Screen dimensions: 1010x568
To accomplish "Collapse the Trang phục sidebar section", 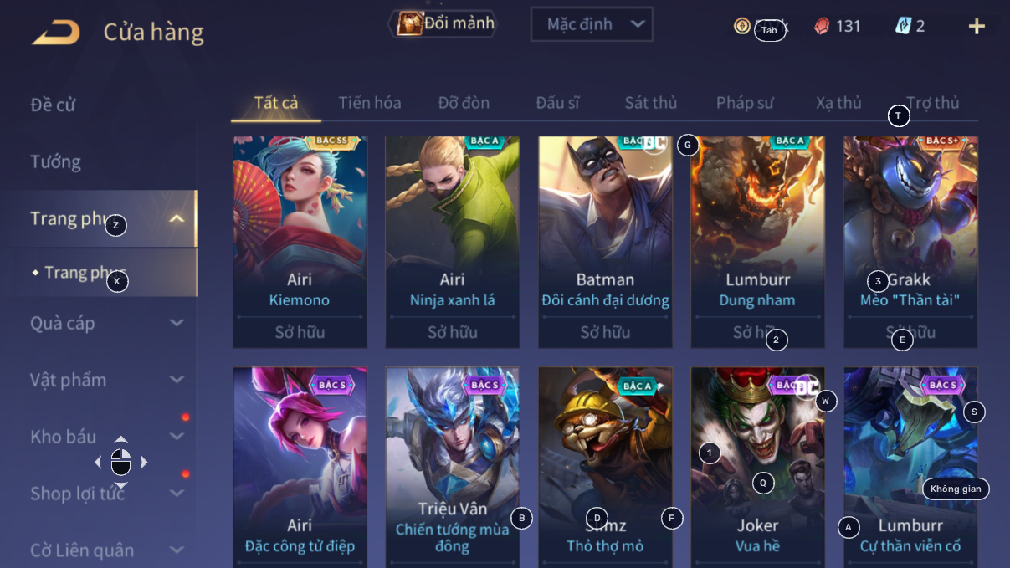I will (177, 218).
